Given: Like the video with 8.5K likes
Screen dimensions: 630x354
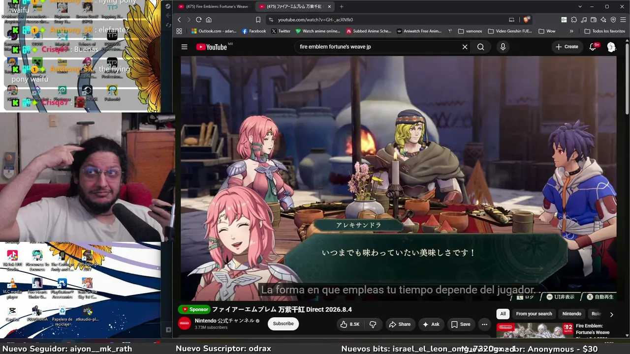Looking at the screenshot, I should 350,324.
